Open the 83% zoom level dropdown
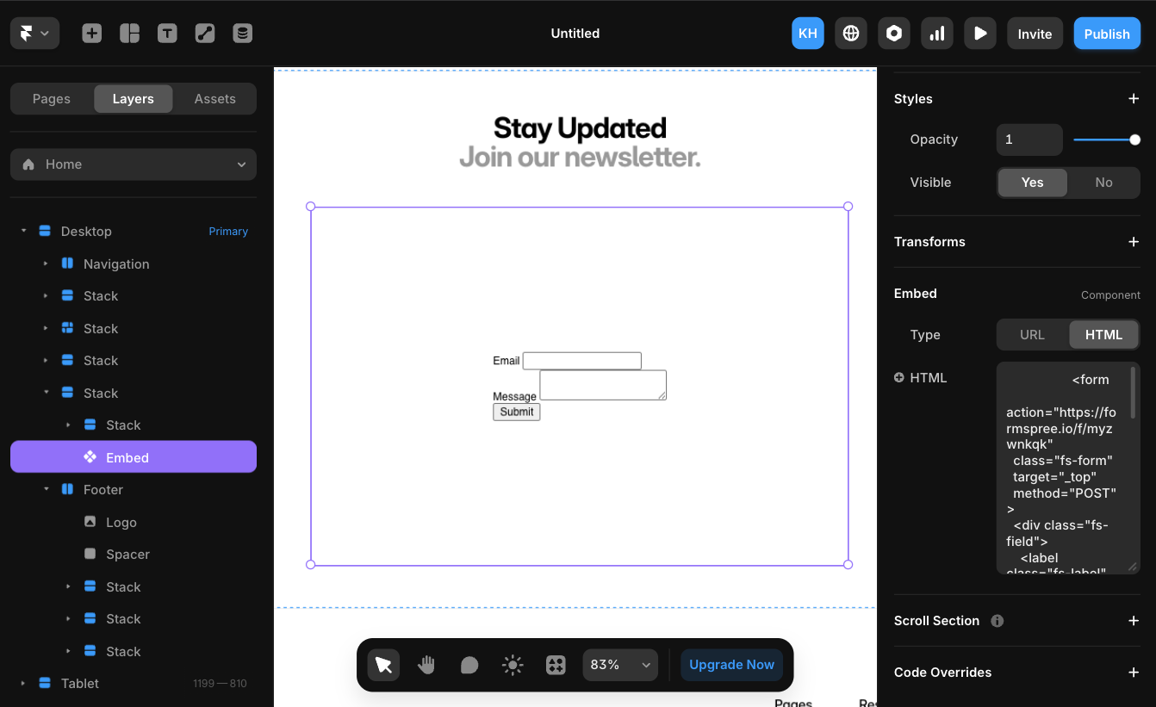Image resolution: width=1156 pixels, height=707 pixels. (x=619, y=664)
